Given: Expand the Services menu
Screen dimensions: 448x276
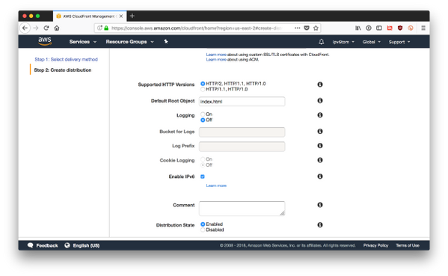Looking at the screenshot, I should (x=83, y=42).
